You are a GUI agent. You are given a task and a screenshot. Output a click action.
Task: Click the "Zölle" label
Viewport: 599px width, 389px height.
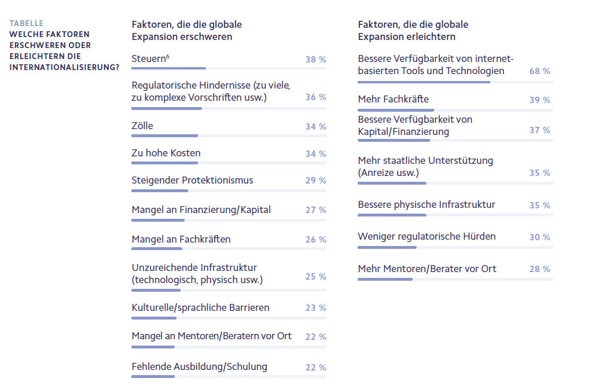coord(142,126)
